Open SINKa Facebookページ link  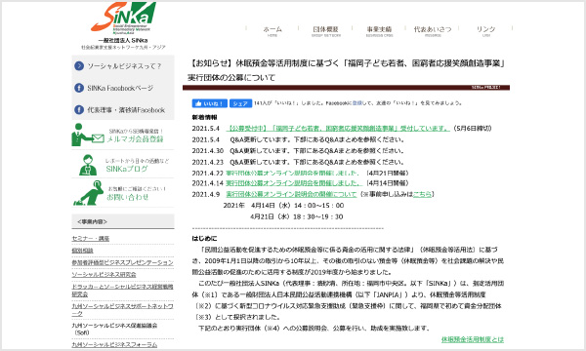pos(120,88)
